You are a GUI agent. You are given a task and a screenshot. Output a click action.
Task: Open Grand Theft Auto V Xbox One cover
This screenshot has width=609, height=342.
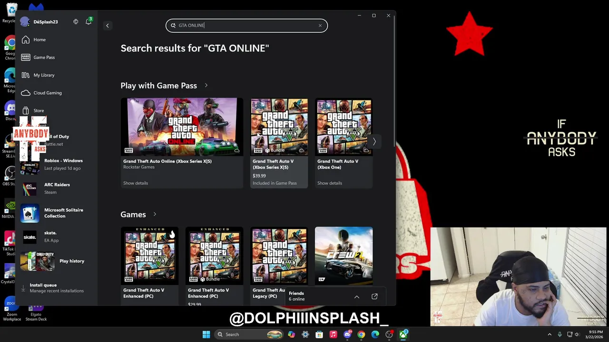344,126
